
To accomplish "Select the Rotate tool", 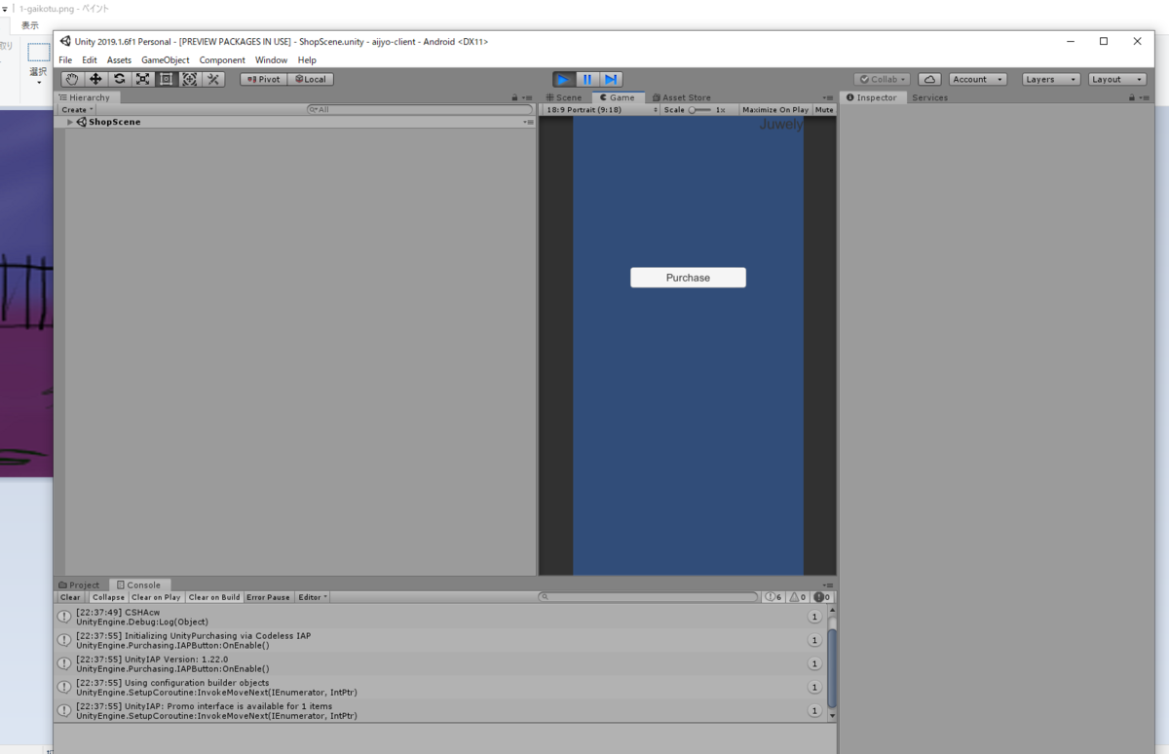I will pyautogui.click(x=119, y=79).
